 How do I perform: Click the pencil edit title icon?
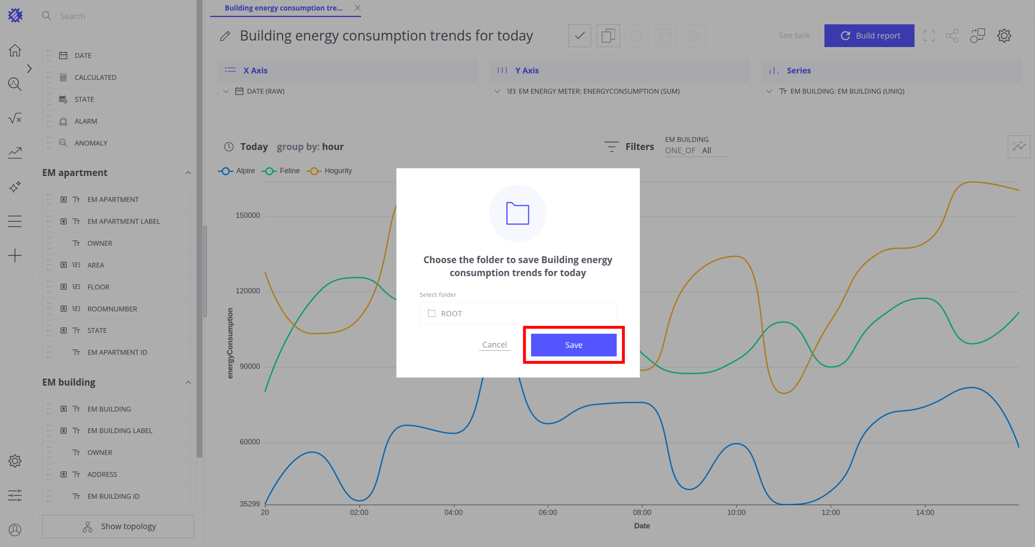[x=225, y=36]
